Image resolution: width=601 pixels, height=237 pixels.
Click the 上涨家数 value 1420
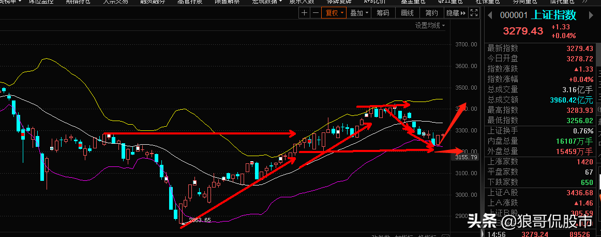pos(586,162)
